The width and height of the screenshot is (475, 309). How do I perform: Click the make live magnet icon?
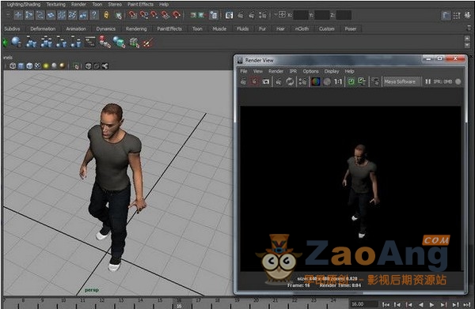176,15
